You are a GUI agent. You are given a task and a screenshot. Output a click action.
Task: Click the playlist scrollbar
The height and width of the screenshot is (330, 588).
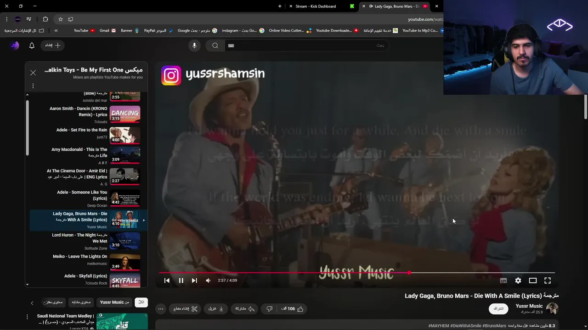(28, 128)
